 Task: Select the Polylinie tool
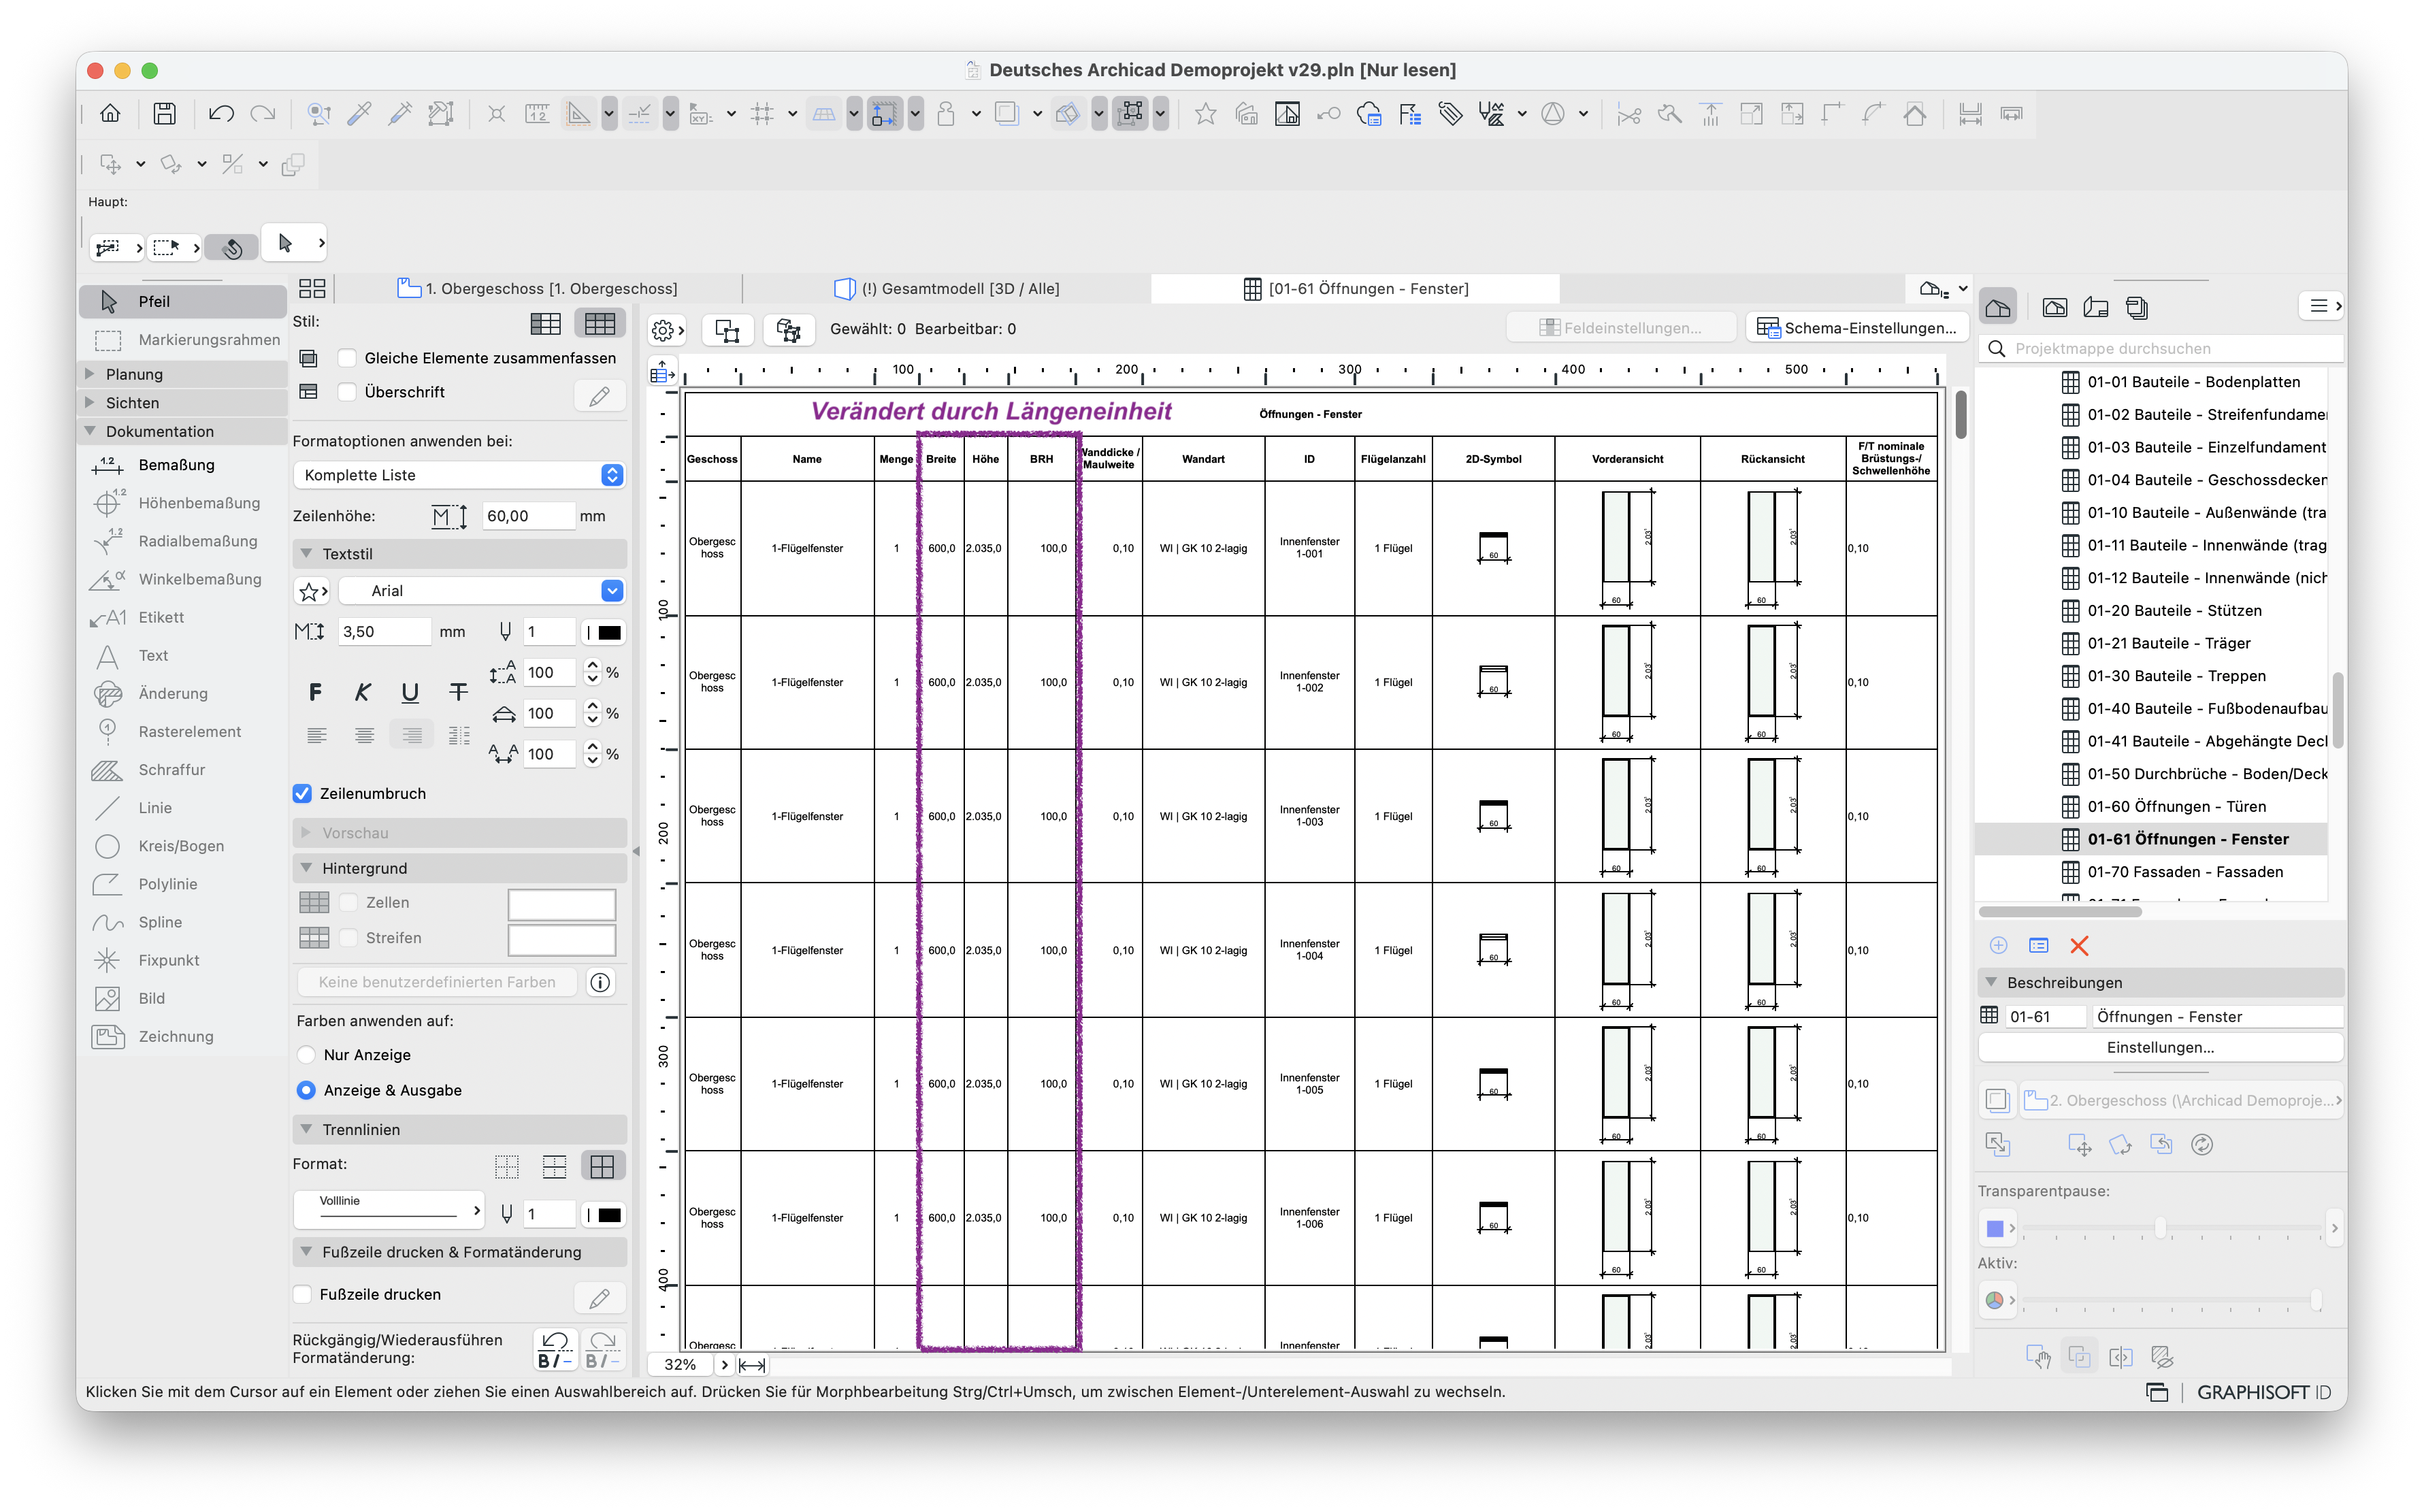click(x=183, y=884)
